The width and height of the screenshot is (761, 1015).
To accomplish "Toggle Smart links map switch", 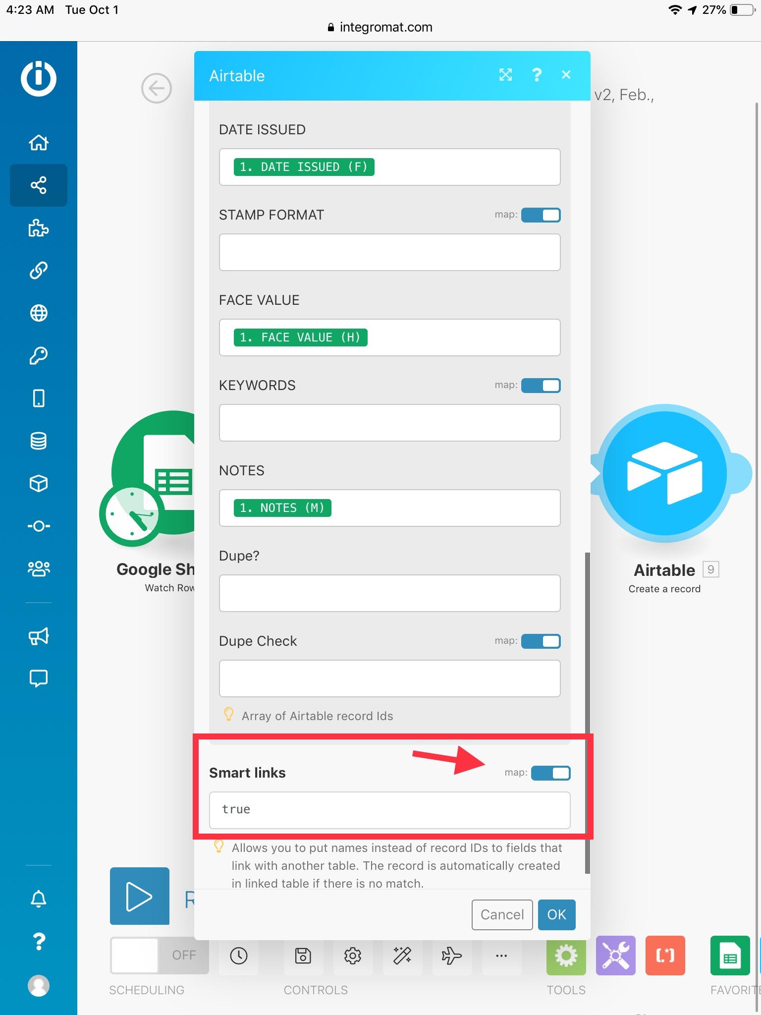I will (x=551, y=773).
